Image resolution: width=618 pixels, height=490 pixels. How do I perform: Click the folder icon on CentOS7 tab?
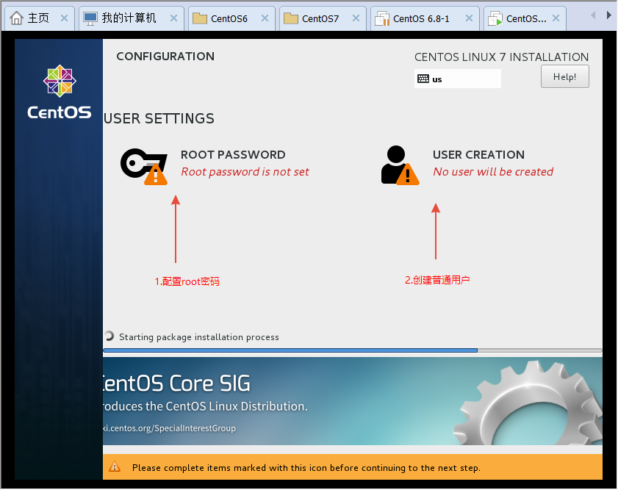click(291, 18)
